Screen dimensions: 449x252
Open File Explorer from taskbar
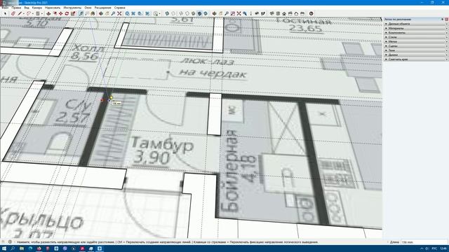tap(22, 248)
